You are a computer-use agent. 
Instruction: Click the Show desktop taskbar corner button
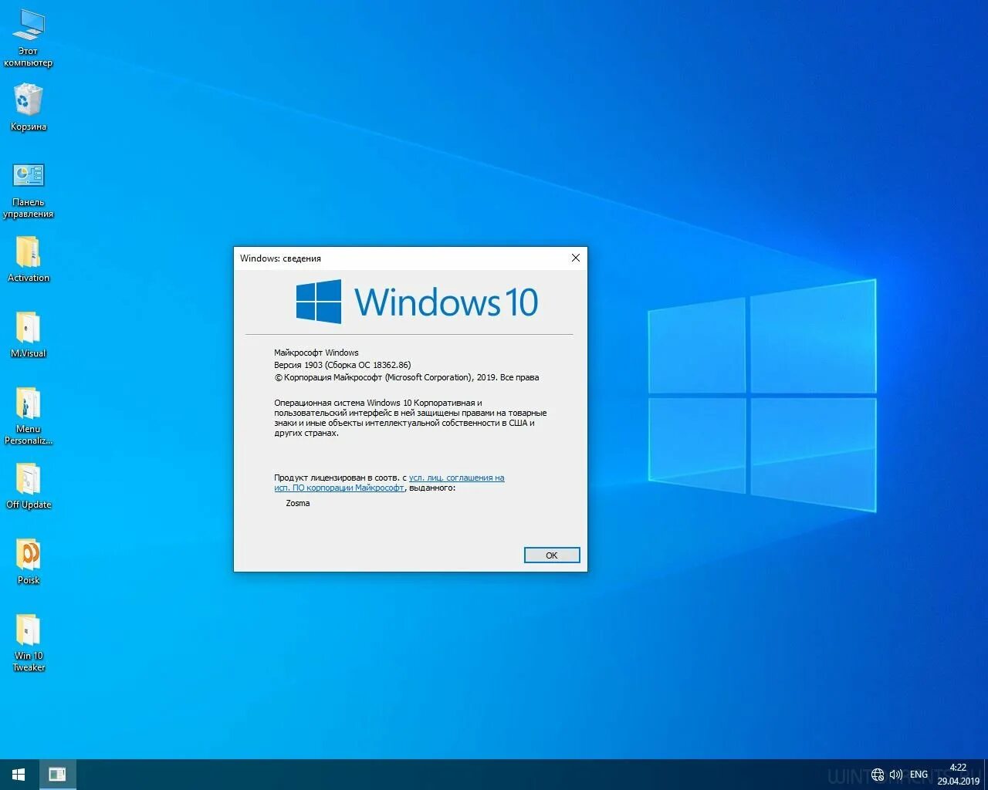click(986, 775)
